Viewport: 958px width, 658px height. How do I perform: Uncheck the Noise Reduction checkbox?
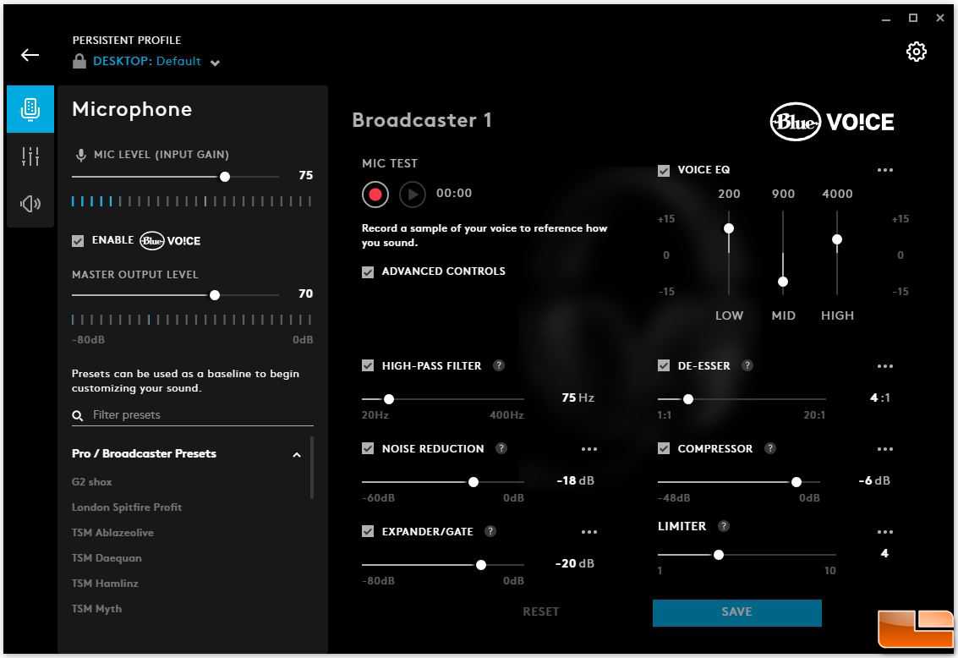pyautogui.click(x=368, y=448)
